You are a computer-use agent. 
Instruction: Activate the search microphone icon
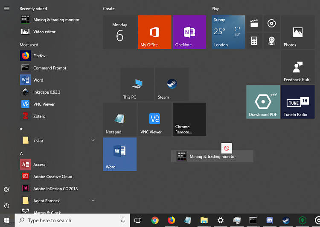[123, 220]
